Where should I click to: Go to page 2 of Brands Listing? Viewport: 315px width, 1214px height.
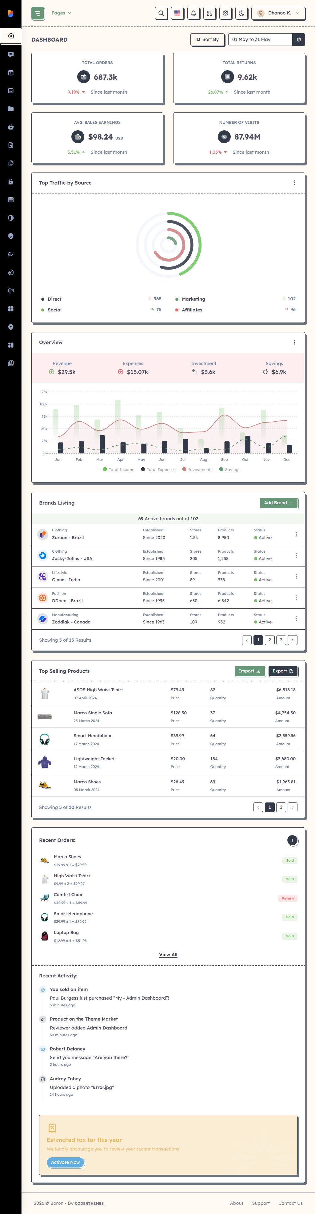coord(270,640)
